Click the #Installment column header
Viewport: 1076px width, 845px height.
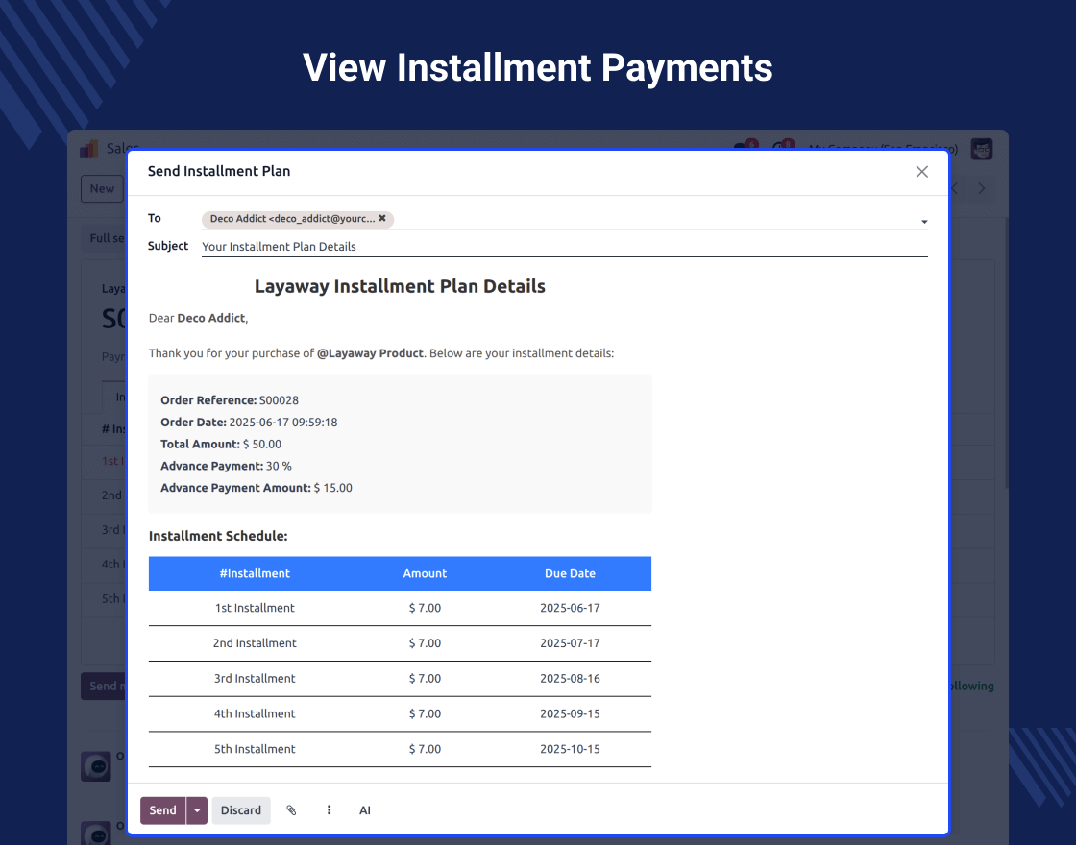[255, 573]
